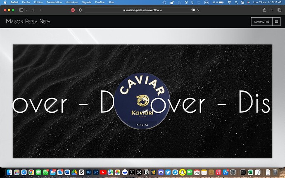
Task: Open the Safari menu
Action: (14, 2)
